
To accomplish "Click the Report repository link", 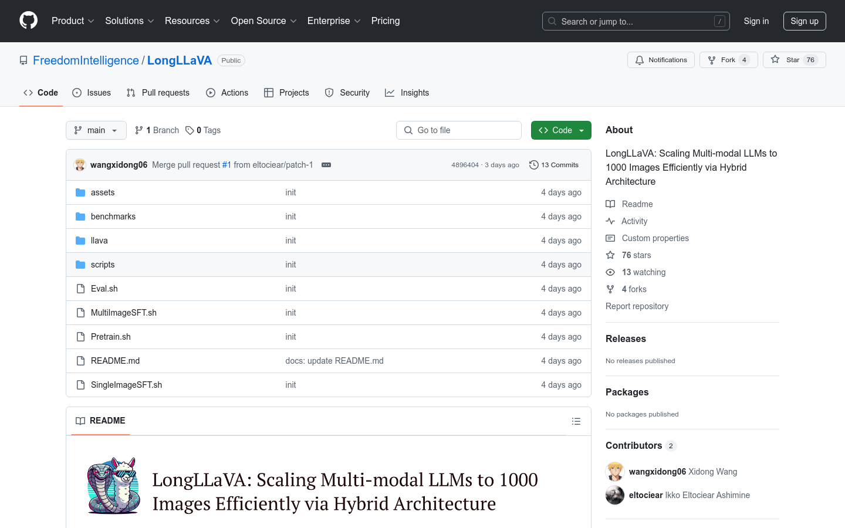I will [x=637, y=306].
